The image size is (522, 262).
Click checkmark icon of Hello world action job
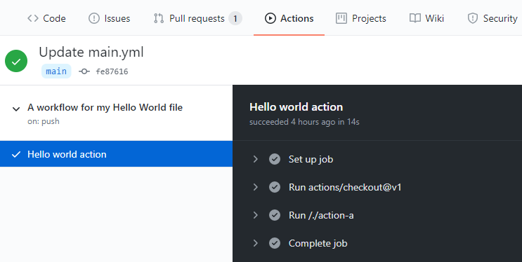pyautogui.click(x=16, y=154)
